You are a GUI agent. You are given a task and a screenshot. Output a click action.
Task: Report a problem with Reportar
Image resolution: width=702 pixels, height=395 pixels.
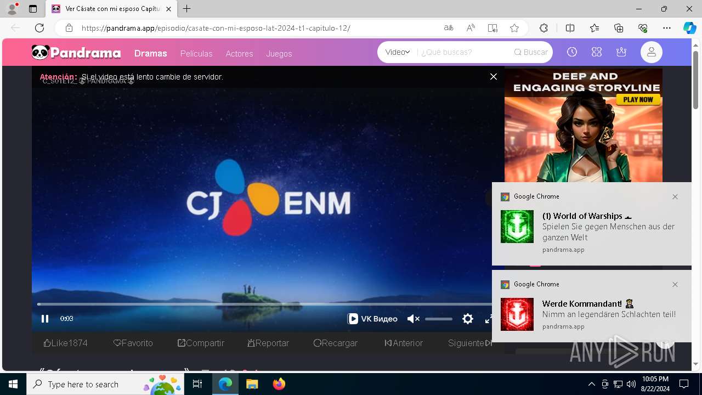(268, 343)
